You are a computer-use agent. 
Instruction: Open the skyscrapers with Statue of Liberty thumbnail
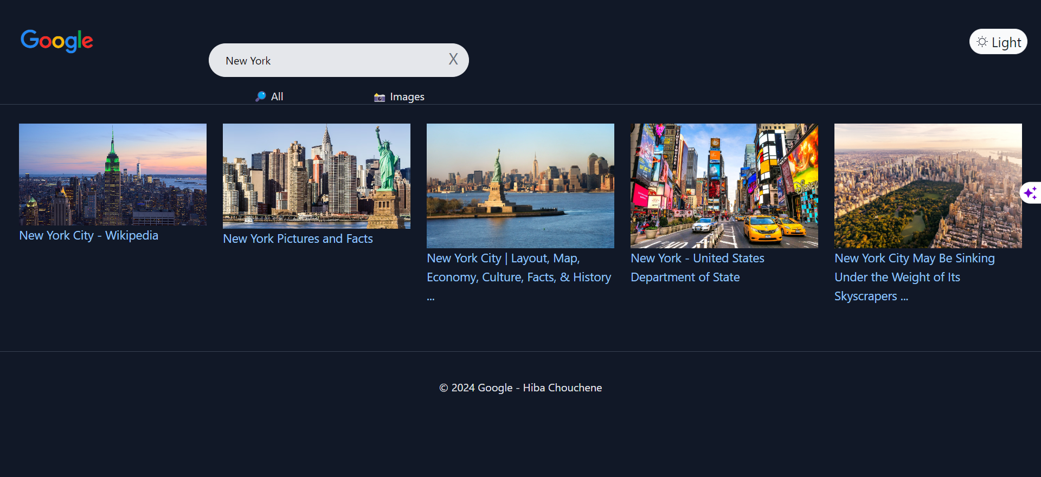[x=317, y=176]
